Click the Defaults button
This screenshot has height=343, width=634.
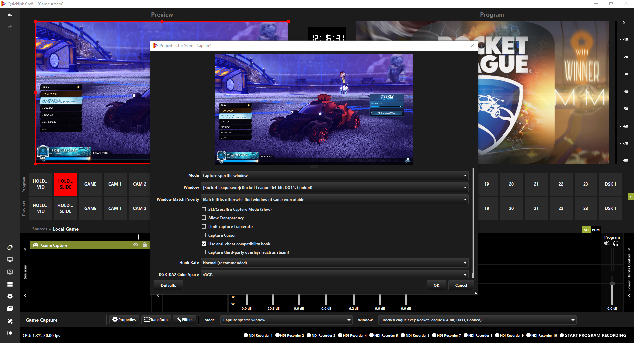coord(168,285)
